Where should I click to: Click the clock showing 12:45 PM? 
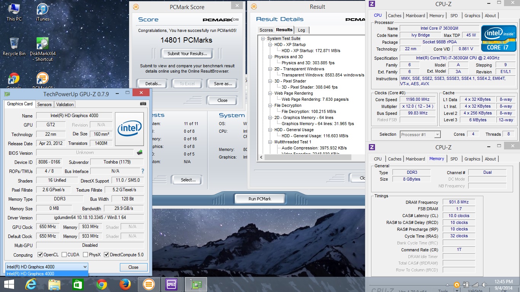tap(504, 281)
